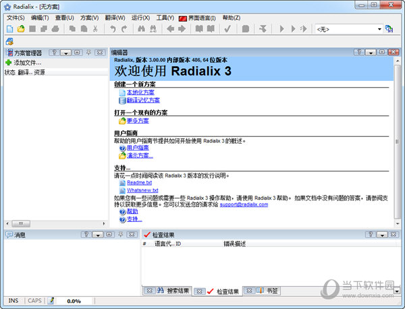405x309 pixels.
Task: Open the 翻译记忆方案 link
Action: [x=143, y=100]
